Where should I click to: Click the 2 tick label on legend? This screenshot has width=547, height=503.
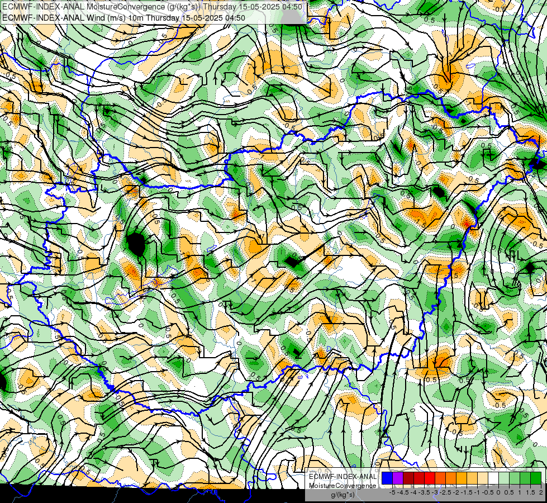[541, 492]
